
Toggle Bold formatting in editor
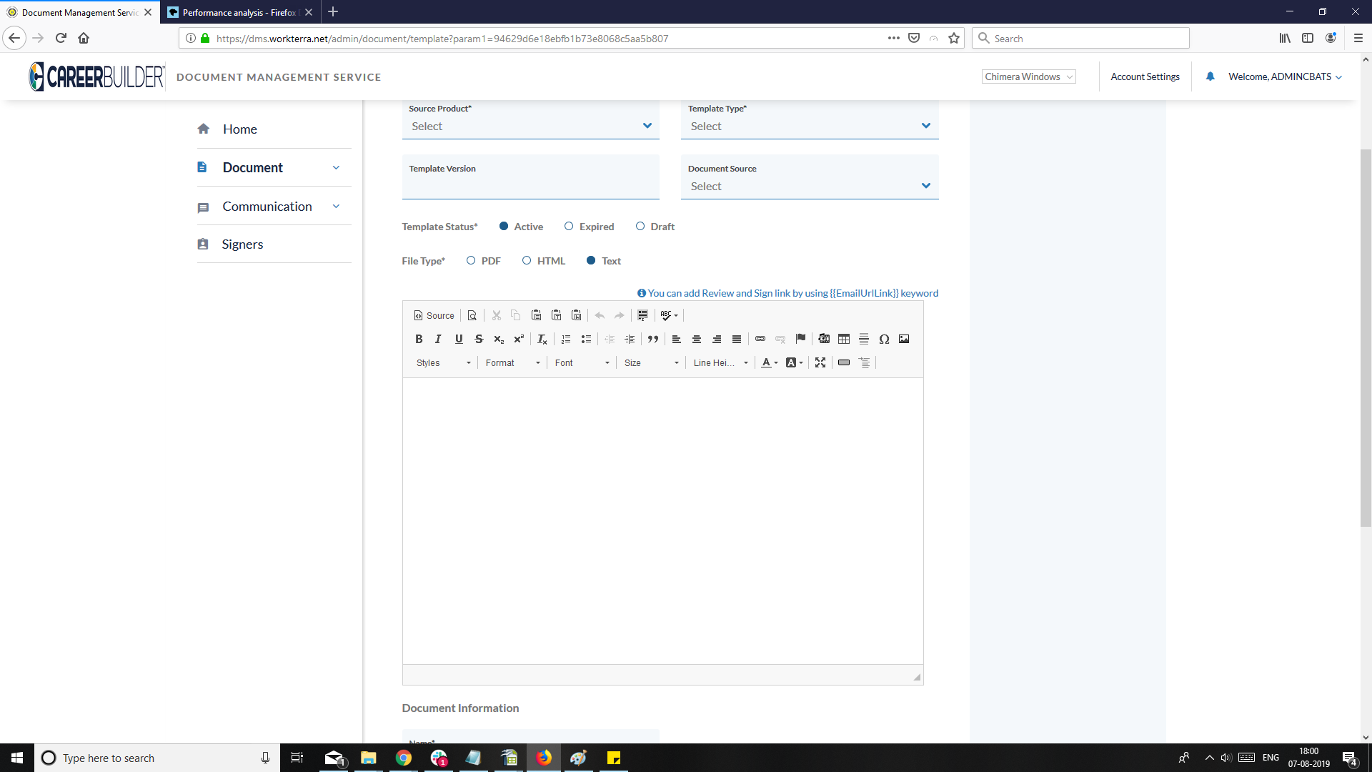(x=419, y=340)
